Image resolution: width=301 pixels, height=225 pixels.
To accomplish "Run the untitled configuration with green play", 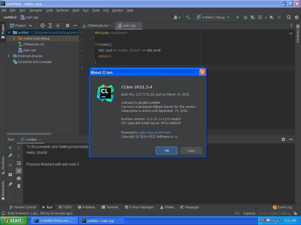I will [238, 17].
